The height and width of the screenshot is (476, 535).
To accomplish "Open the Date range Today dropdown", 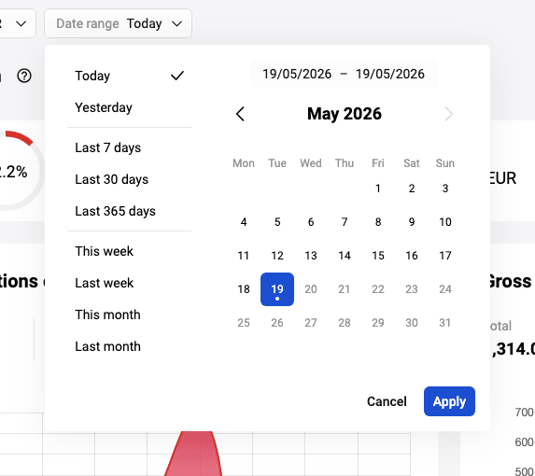I will click(118, 23).
